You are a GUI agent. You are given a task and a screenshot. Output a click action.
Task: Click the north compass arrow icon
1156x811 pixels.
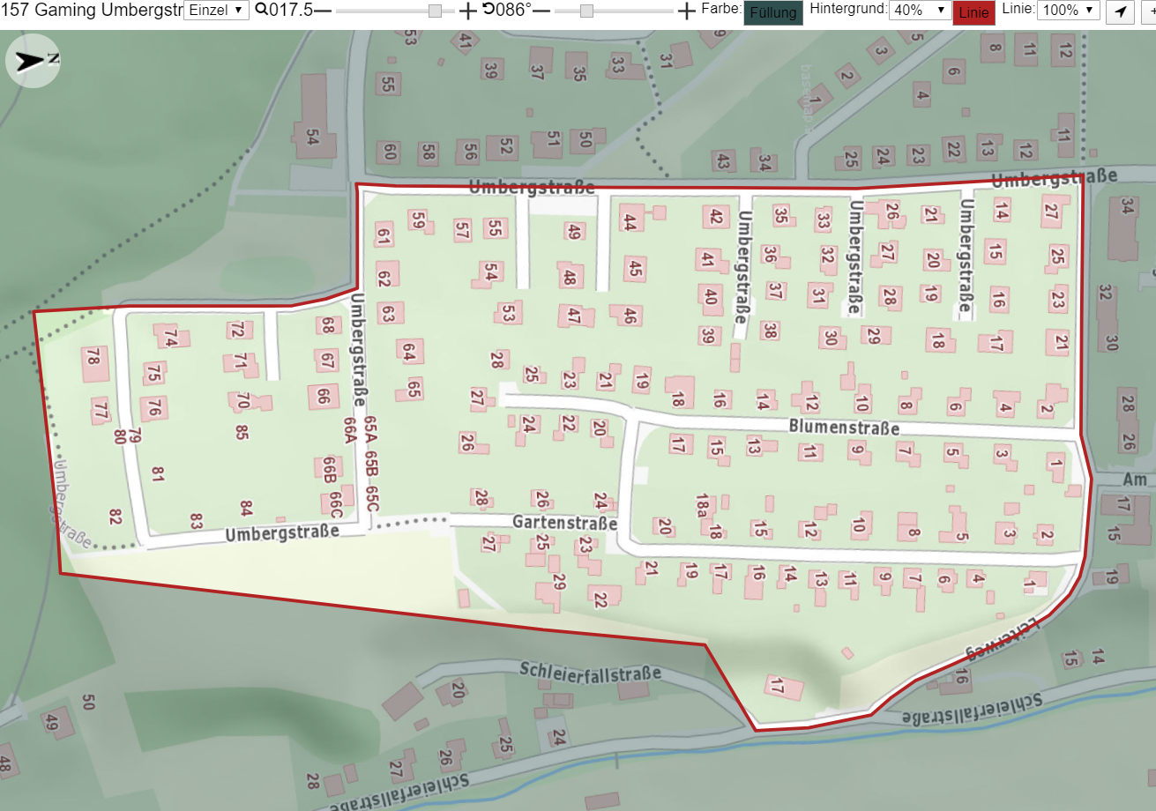pos(33,61)
